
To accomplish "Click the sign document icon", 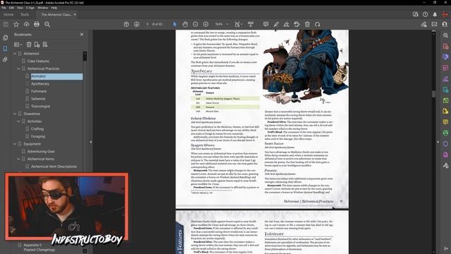I will [287, 25].
